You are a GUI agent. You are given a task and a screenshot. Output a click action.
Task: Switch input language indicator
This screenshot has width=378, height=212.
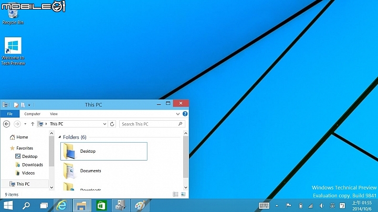[332, 206]
